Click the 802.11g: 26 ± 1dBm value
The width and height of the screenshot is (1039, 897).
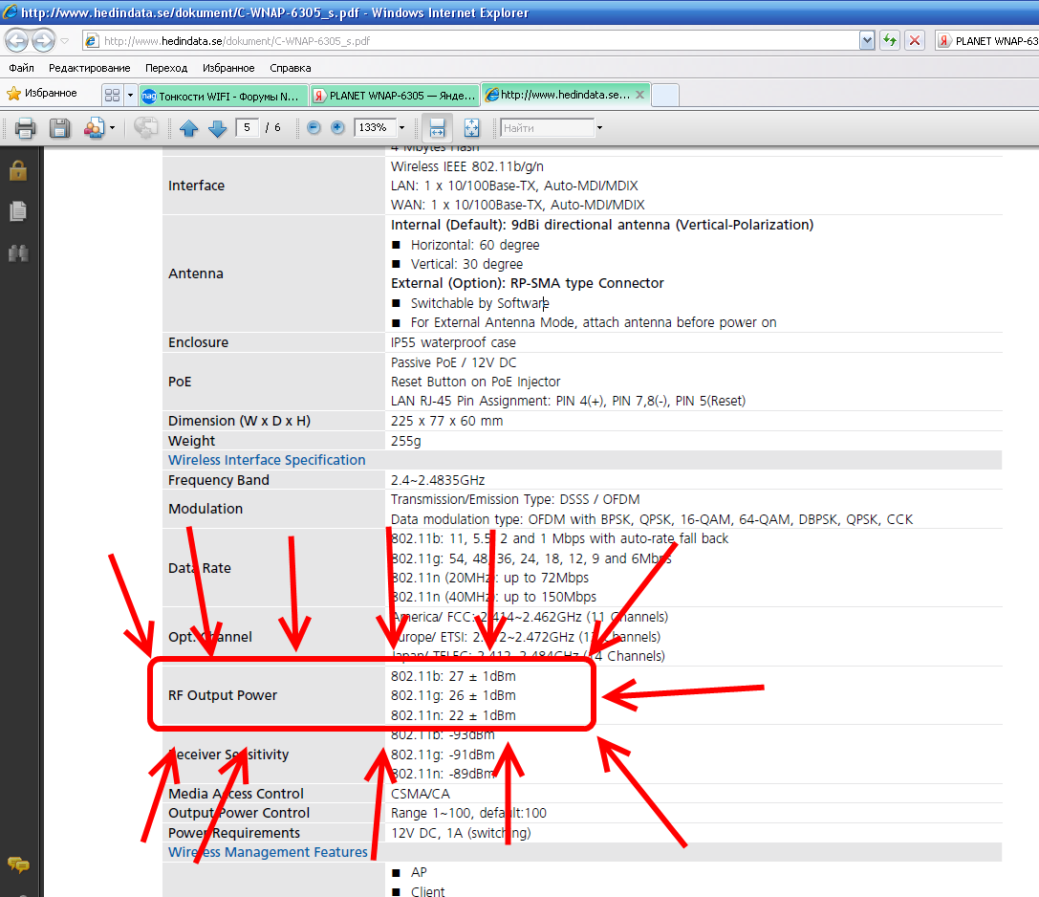point(453,695)
